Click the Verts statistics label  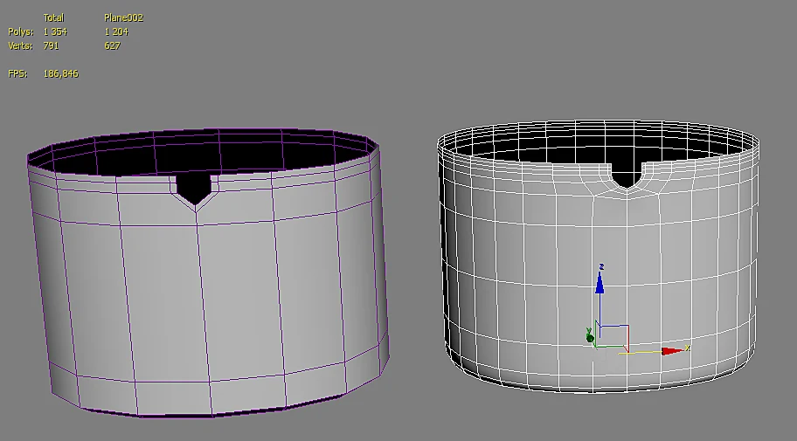pyautogui.click(x=20, y=45)
